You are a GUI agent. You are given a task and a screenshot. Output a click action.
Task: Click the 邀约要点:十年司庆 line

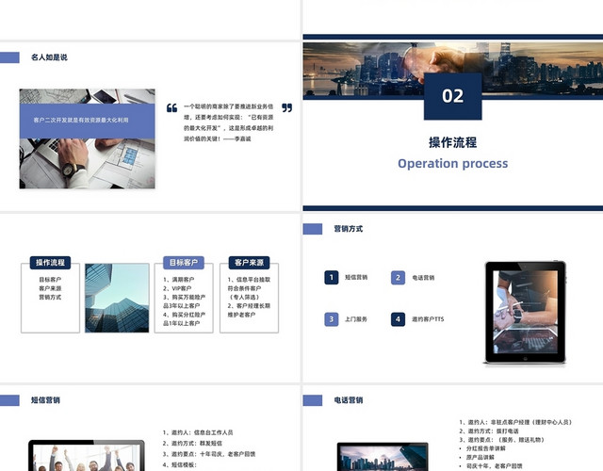pos(209,454)
